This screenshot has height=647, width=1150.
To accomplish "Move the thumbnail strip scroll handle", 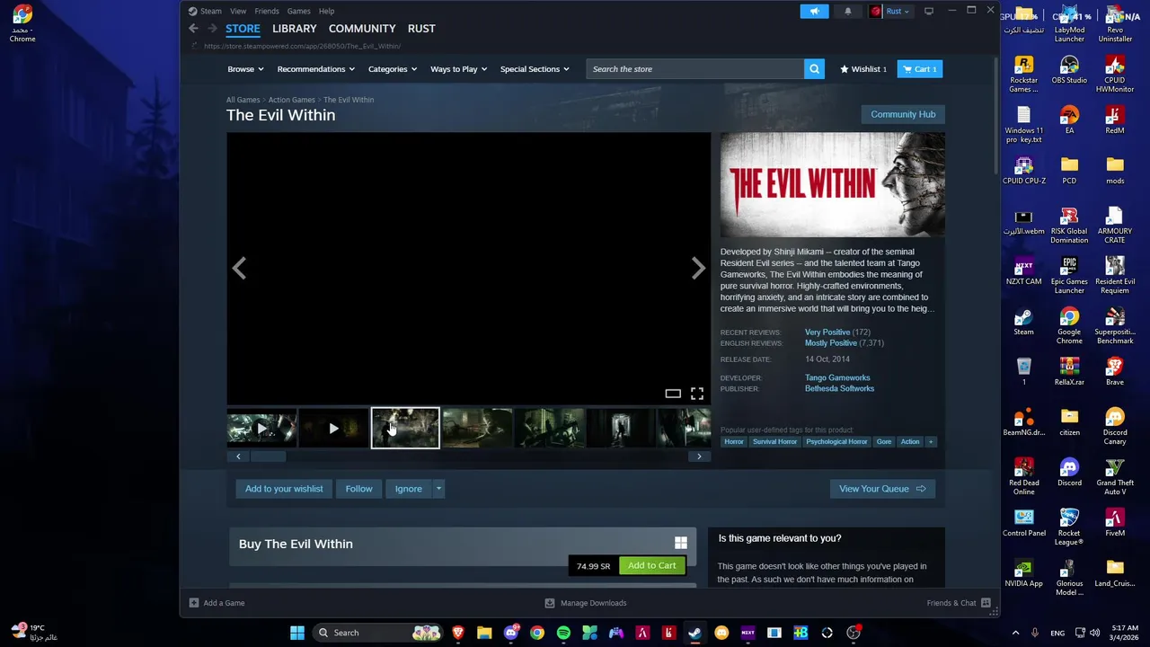I will coord(268,456).
